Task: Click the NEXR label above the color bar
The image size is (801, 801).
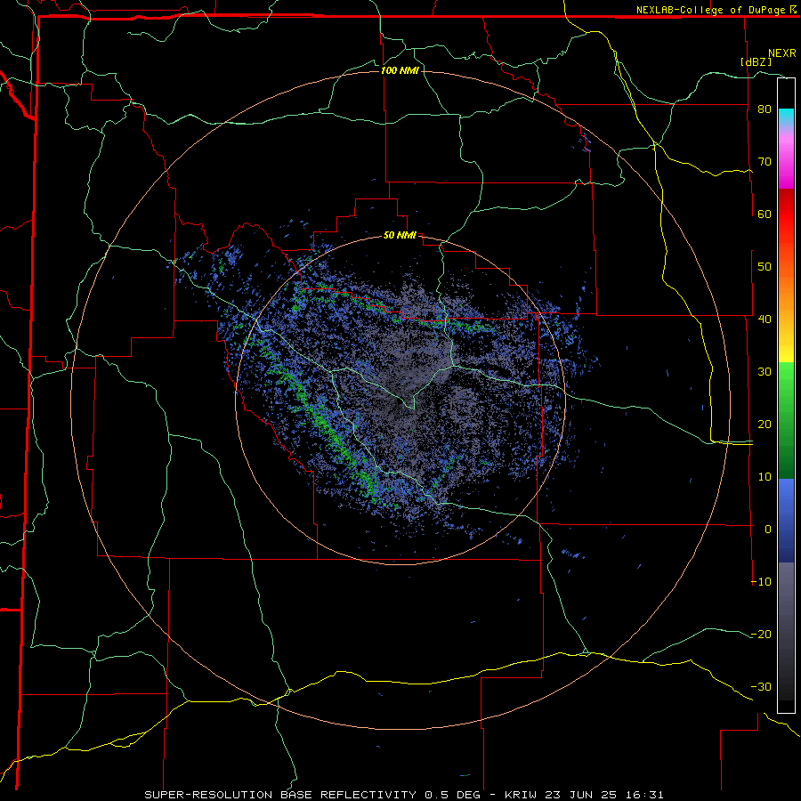Action: pos(781,53)
